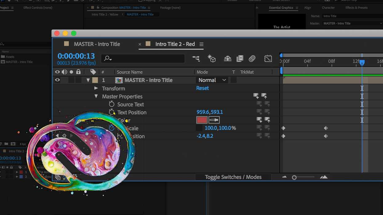Collapse layer 1 with its twirl arrow
The height and width of the screenshot is (215, 383).
tap(88, 80)
